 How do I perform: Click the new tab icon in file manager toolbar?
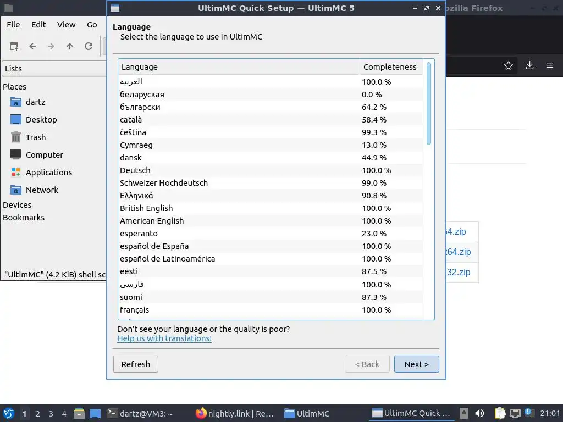click(x=14, y=46)
